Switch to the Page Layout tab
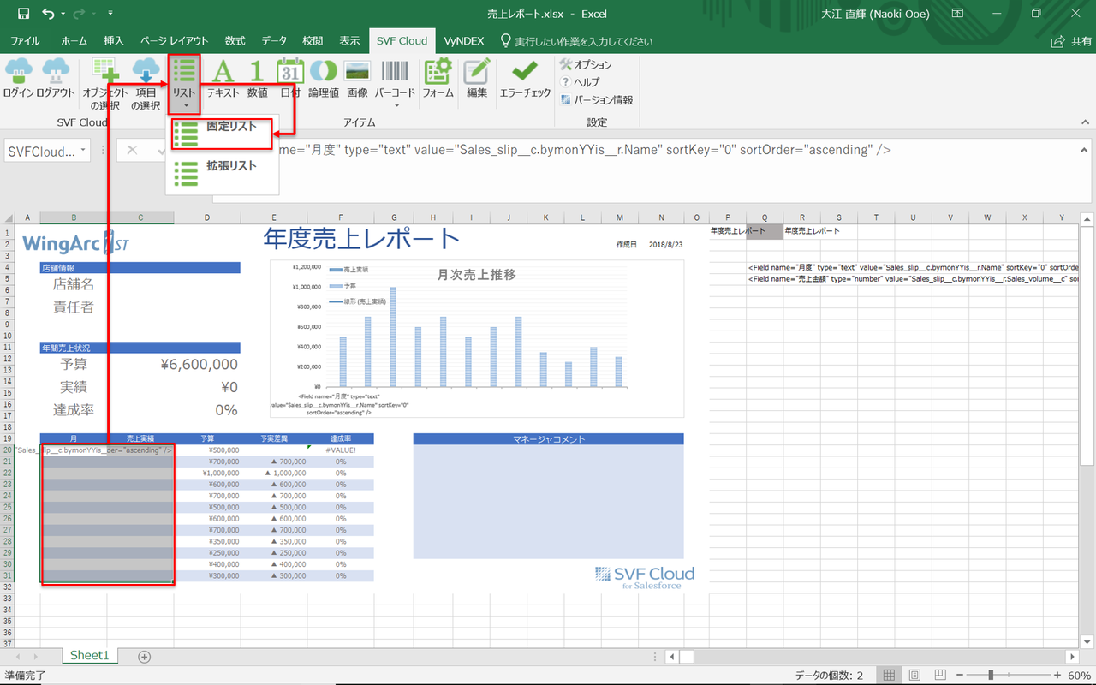Viewport: 1096px width, 685px height. pyautogui.click(x=175, y=41)
